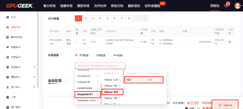Expand the 费用中心 submenu chevron
Viewport: 243px width, 109px height.
point(34,77)
